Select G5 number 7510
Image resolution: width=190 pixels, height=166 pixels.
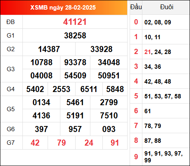point(109,116)
